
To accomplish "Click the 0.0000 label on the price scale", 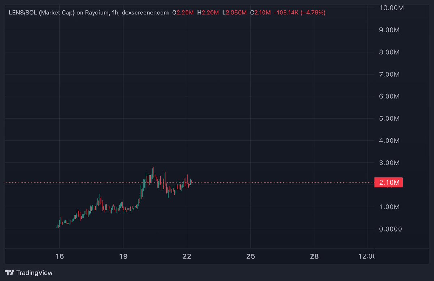I will (391, 229).
